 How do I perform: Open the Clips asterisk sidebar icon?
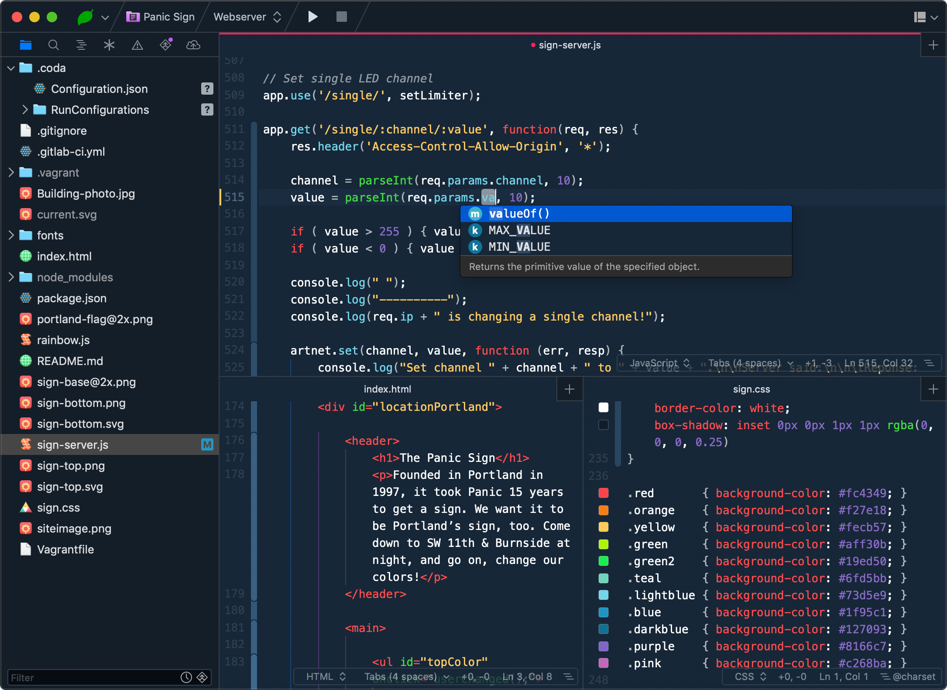(x=109, y=45)
